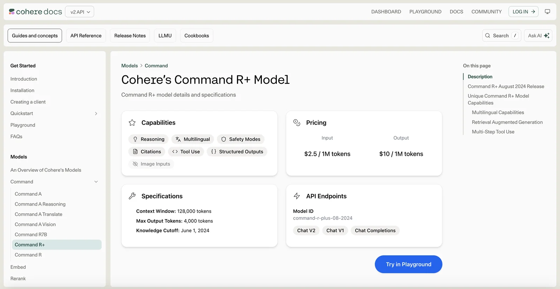This screenshot has height=289, width=560.
Task: Open the Release Notes tab
Action: [130, 36]
